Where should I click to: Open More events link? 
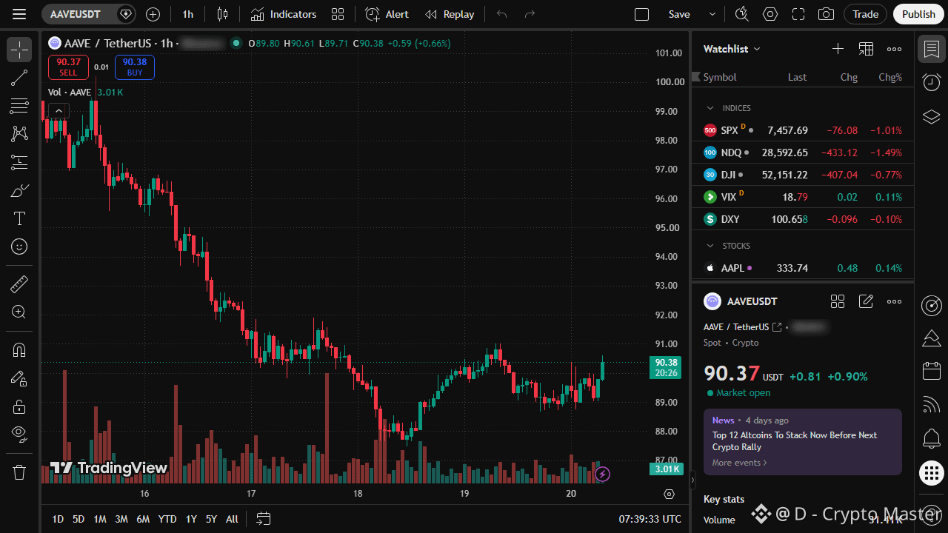[x=740, y=463]
